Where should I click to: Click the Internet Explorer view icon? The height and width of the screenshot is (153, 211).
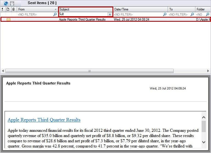pos(6,3)
